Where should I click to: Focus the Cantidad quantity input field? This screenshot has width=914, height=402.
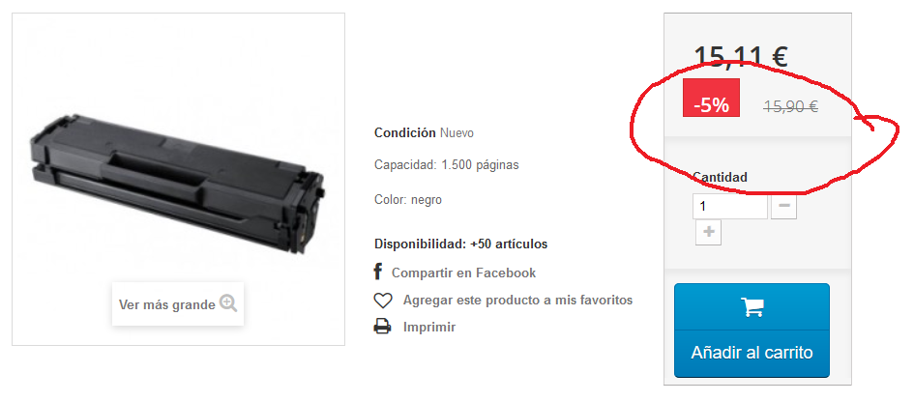point(730,206)
